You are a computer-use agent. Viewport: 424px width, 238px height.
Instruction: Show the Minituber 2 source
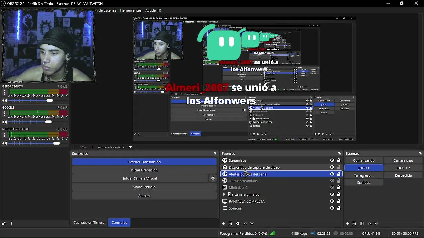click(332, 188)
